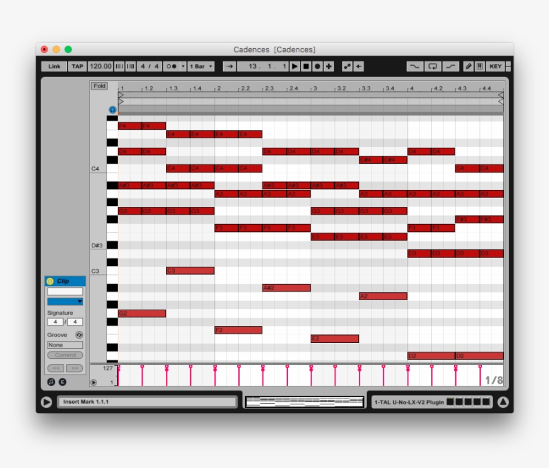Toggle KEY mapping mode
This screenshot has width=549, height=468.
[497, 66]
